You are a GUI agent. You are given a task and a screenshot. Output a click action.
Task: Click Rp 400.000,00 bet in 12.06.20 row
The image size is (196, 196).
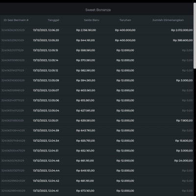[x=125, y=30]
